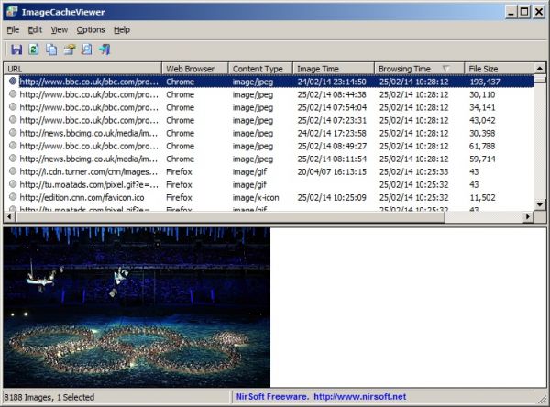Click the row icon of the edition.cnn.com favicon entry
550x407 pixels.
[x=13, y=197]
